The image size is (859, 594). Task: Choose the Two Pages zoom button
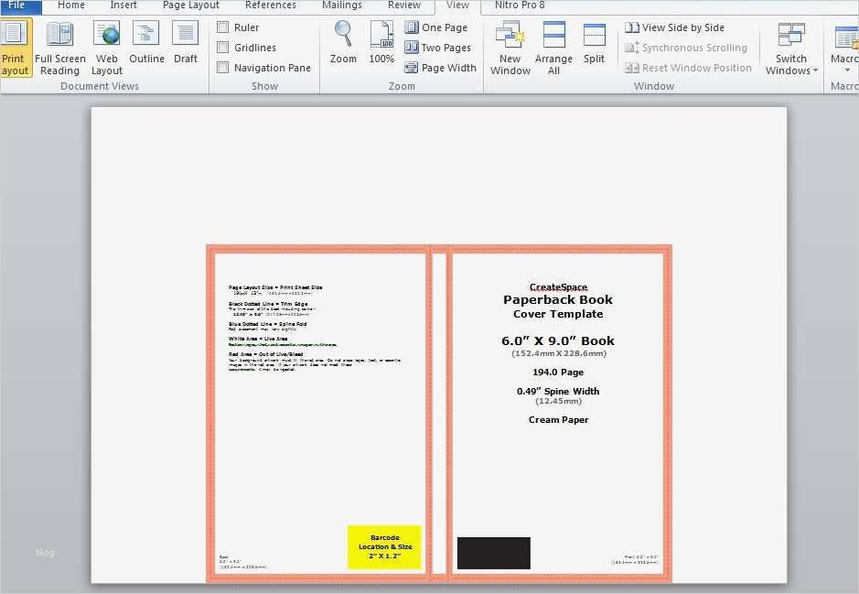(x=437, y=48)
